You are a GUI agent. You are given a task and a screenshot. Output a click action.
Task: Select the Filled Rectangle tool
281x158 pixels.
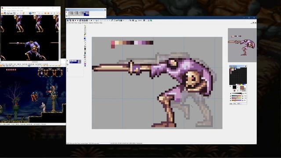click(85, 49)
